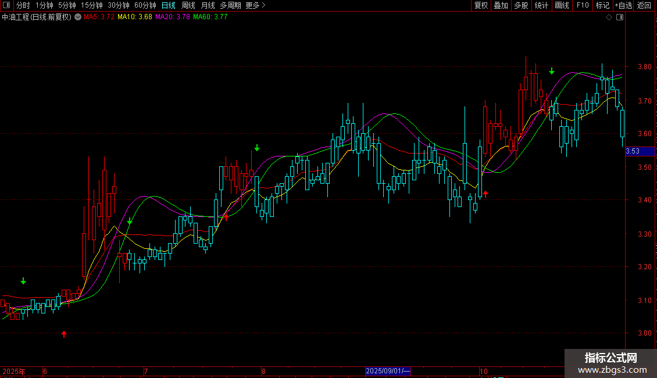Click the 3.40 price axis label
The width and height of the screenshot is (657, 378).
[x=644, y=200]
